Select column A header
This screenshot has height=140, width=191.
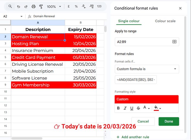point(38,23)
